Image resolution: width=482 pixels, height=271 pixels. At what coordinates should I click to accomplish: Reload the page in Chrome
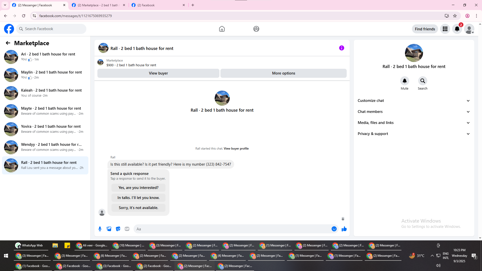pyautogui.click(x=24, y=16)
